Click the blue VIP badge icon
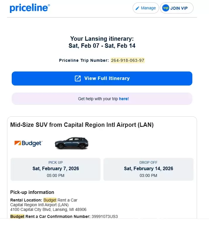This screenshot has width=209, height=227. 165,8
